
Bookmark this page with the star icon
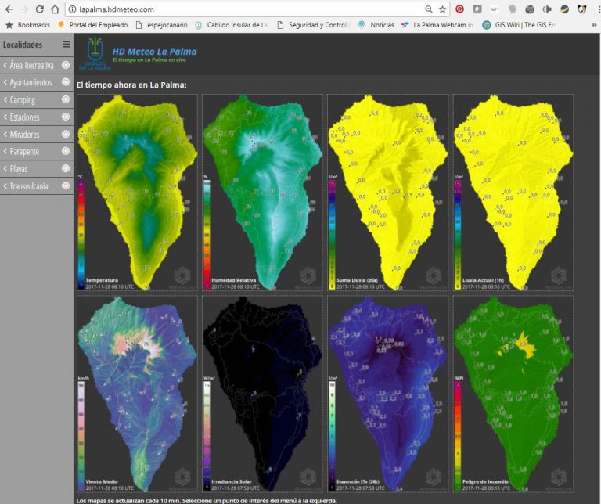(442, 9)
